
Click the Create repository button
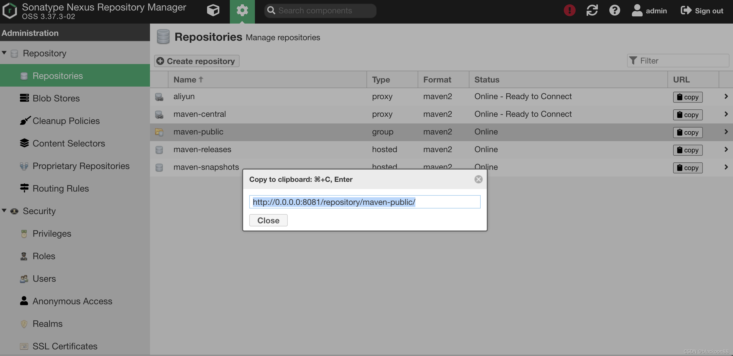pyautogui.click(x=196, y=61)
